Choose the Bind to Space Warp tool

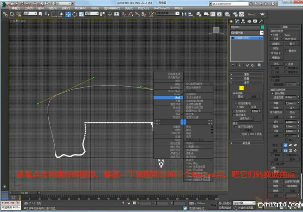coord(19,14)
